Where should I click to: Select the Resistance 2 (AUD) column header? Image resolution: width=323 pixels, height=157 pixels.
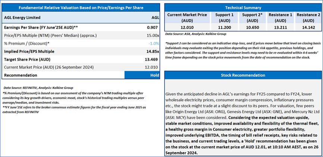click(308, 18)
